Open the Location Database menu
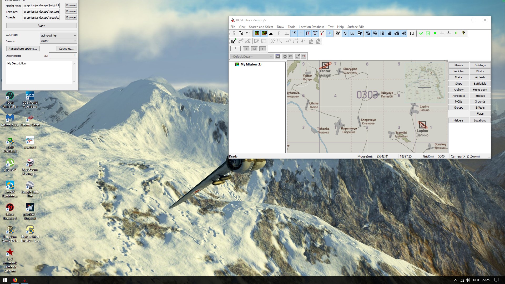This screenshot has height=284, width=505. (x=311, y=27)
